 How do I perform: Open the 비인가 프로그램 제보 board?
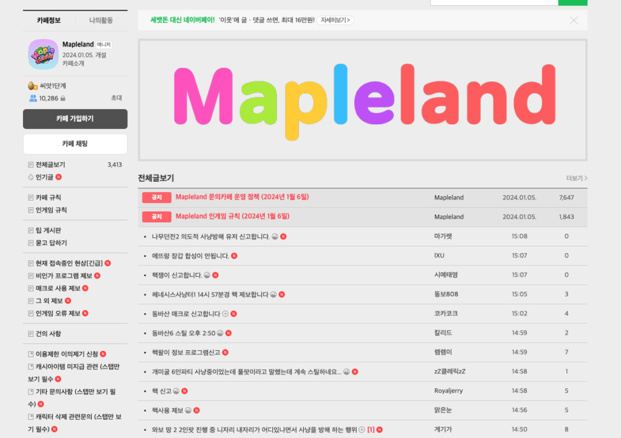[64, 276]
